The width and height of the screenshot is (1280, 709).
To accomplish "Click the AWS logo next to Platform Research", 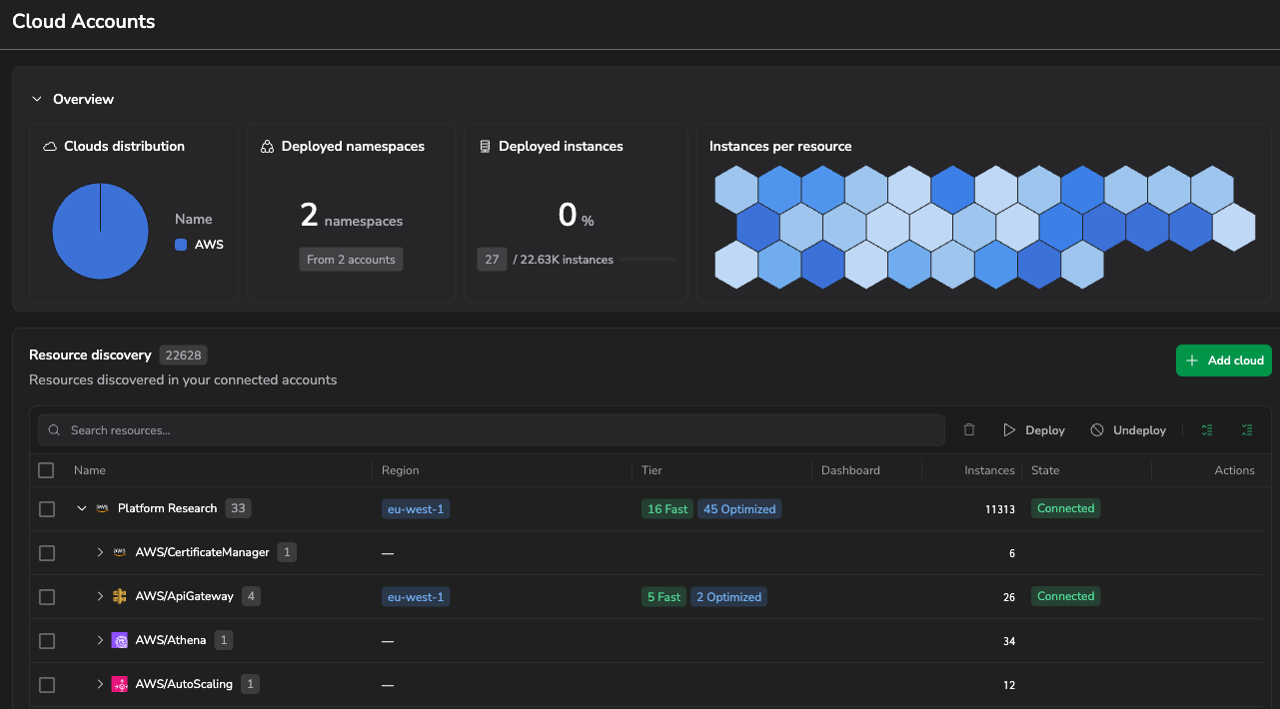I will [102, 508].
